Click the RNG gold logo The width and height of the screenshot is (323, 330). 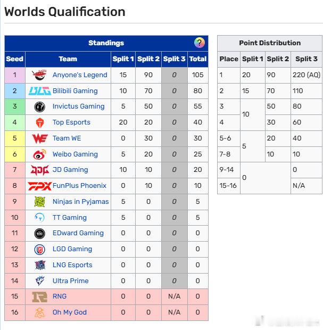coord(39,296)
